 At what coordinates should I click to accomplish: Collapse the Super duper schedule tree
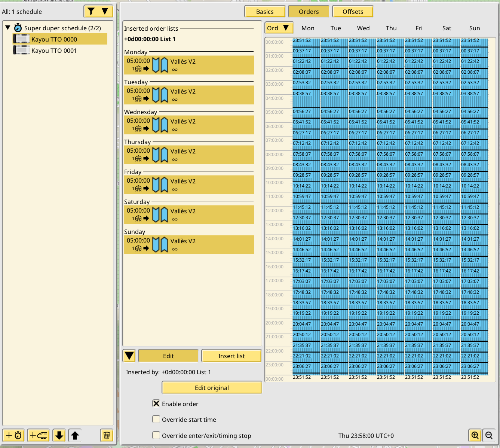8,28
